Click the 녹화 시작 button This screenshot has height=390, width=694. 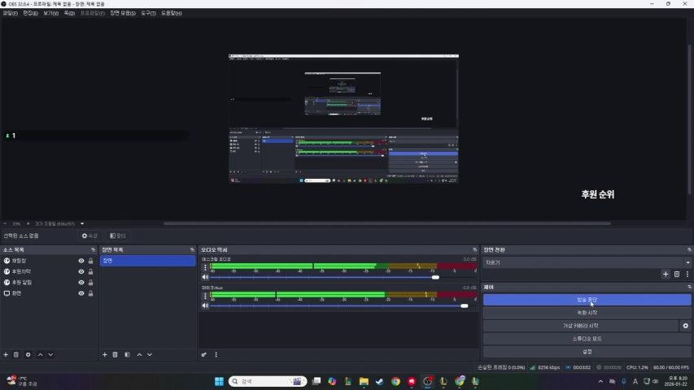[x=587, y=313]
